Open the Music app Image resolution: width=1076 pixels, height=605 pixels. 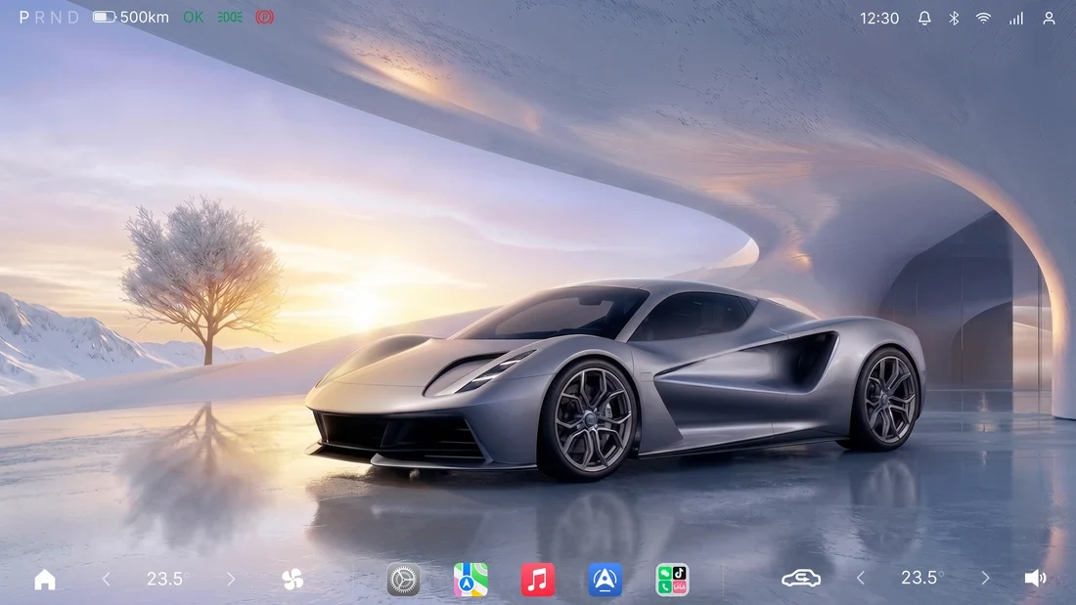pos(537,580)
